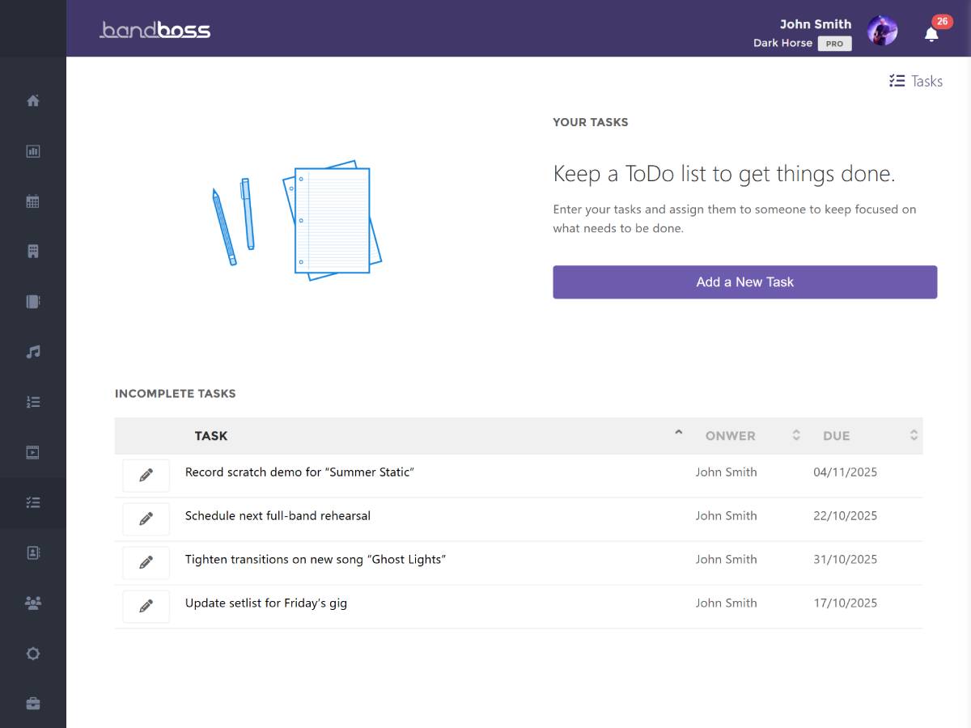Open the settings gear icon in sidebar
Viewport: 971px width, 728px height.
[x=33, y=654]
